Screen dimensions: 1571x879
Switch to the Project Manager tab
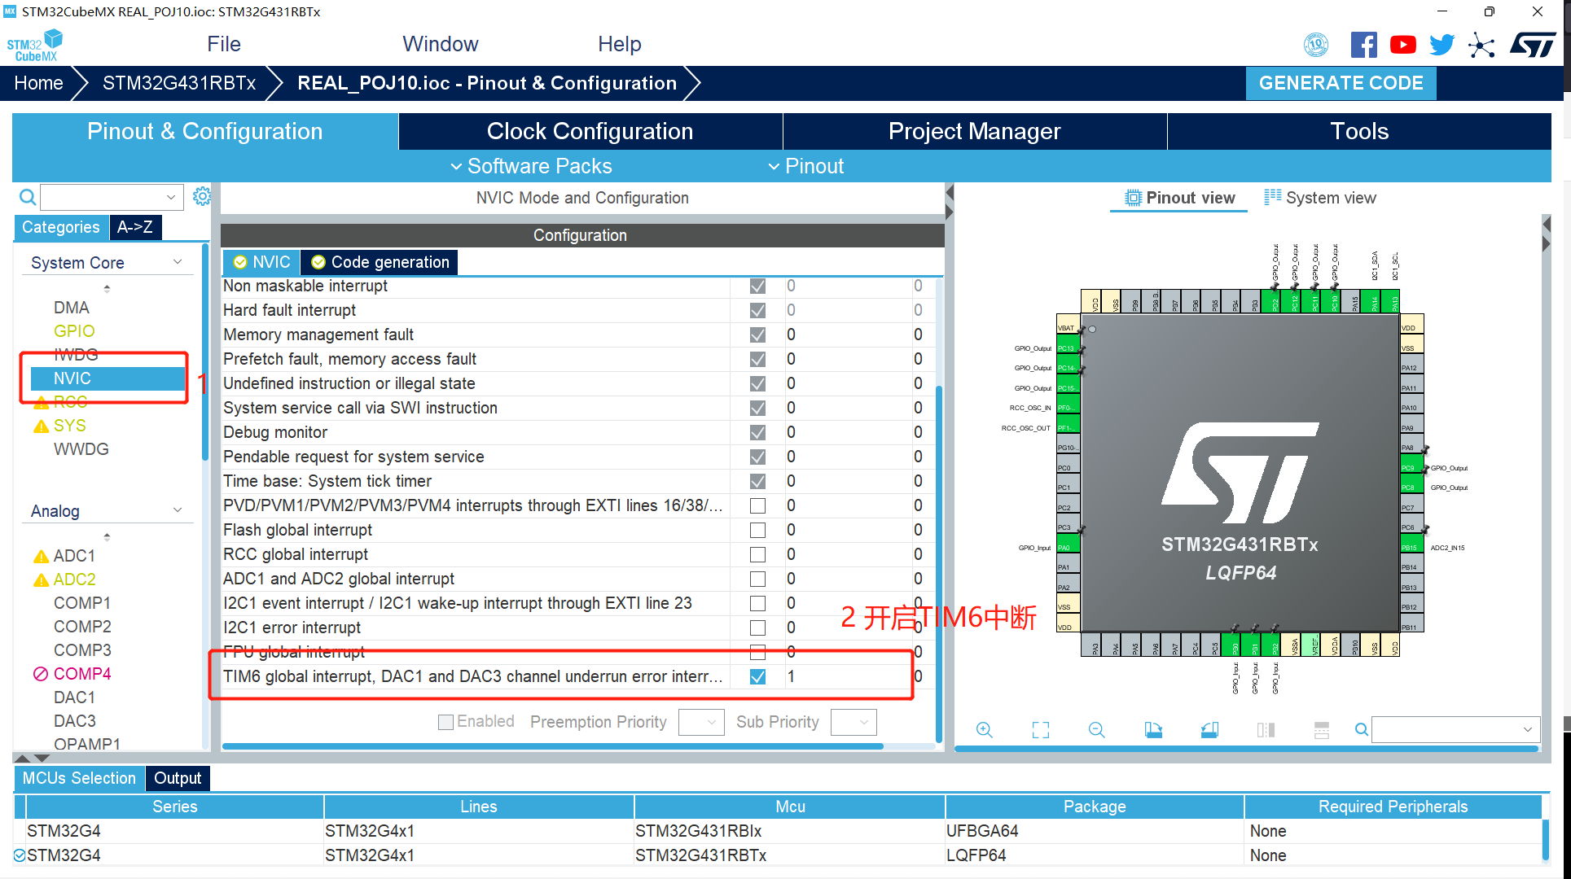[x=975, y=131]
